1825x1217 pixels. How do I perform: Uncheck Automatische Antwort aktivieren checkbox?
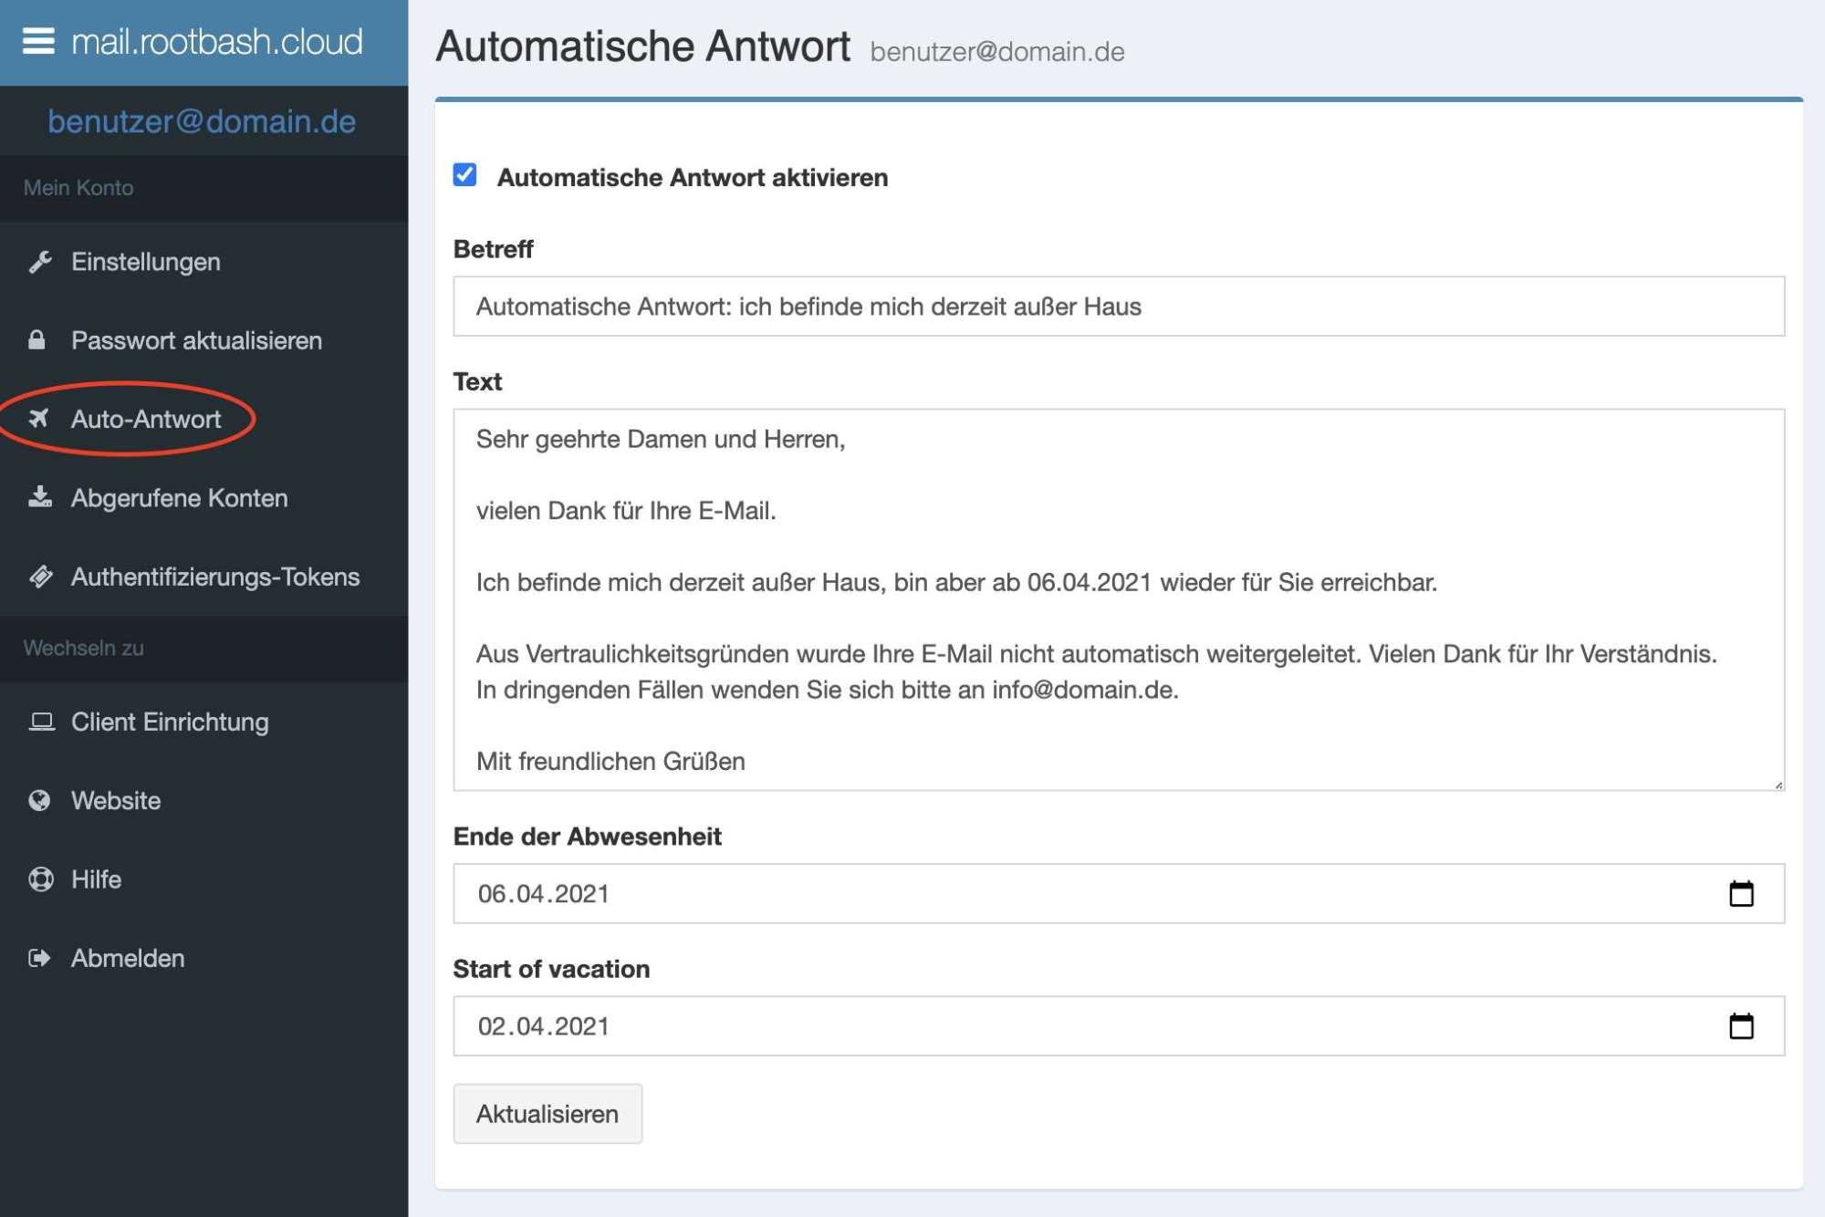tap(464, 175)
